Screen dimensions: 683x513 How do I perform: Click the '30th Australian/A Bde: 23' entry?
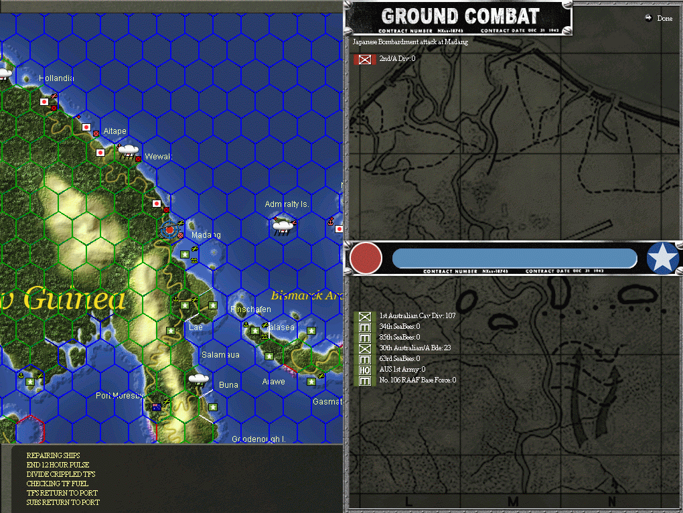[x=415, y=348]
